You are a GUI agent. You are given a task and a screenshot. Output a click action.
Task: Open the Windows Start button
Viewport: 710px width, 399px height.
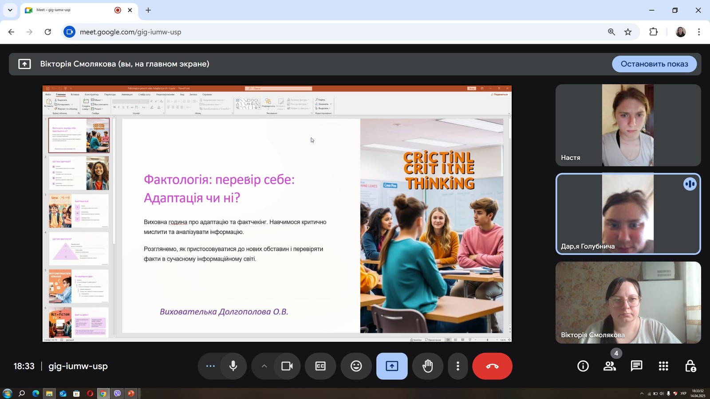pos(7,394)
